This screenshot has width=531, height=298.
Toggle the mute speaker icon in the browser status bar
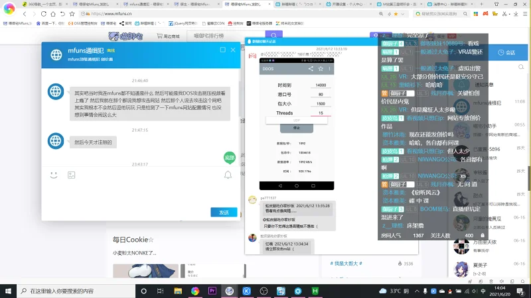(x=502, y=281)
